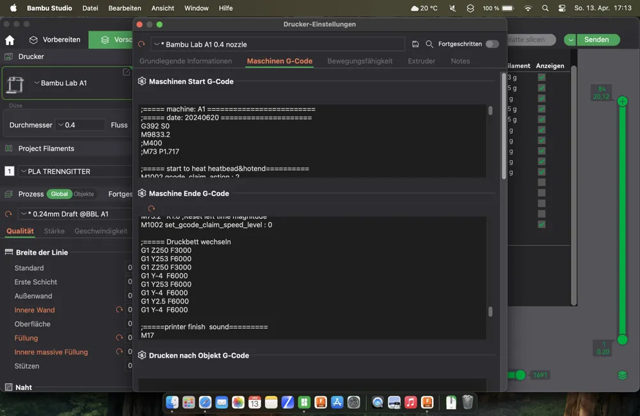The height and width of the screenshot is (416, 640).
Task: Click the home icon in Bambu Studio
Action: point(10,40)
